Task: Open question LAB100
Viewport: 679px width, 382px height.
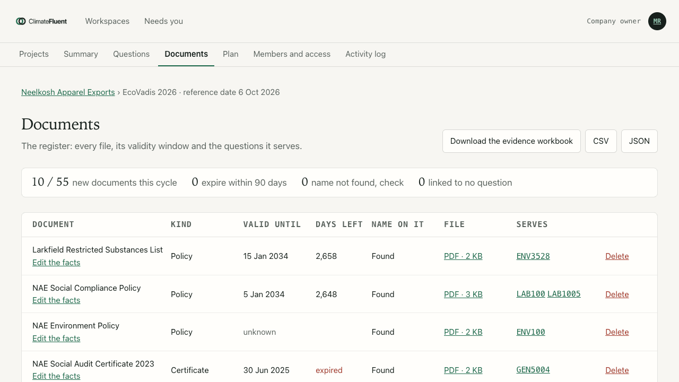Action: point(531,294)
